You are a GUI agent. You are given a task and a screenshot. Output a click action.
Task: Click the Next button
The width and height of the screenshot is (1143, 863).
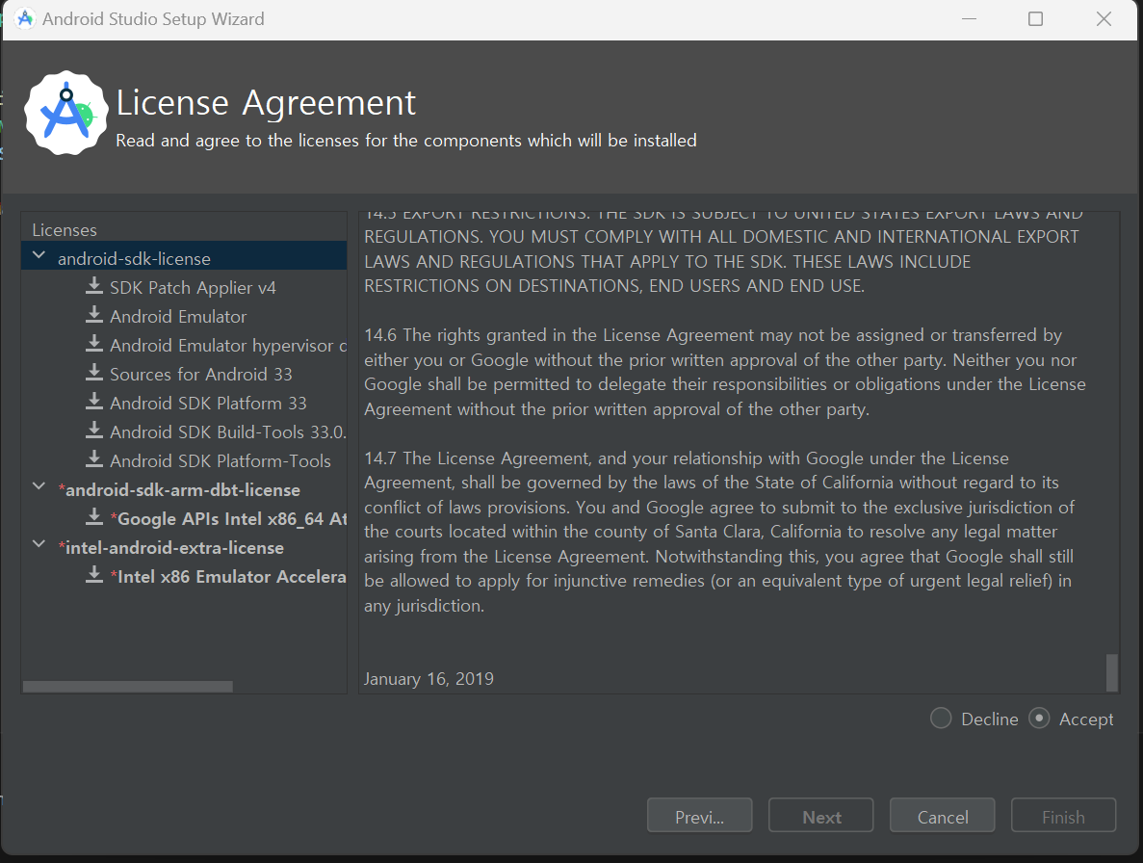click(x=820, y=815)
